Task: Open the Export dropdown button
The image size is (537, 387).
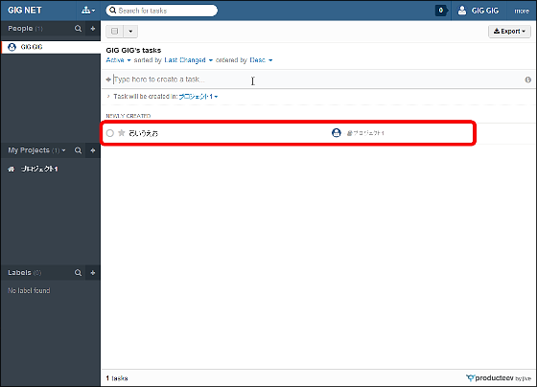Action: pos(509,32)
